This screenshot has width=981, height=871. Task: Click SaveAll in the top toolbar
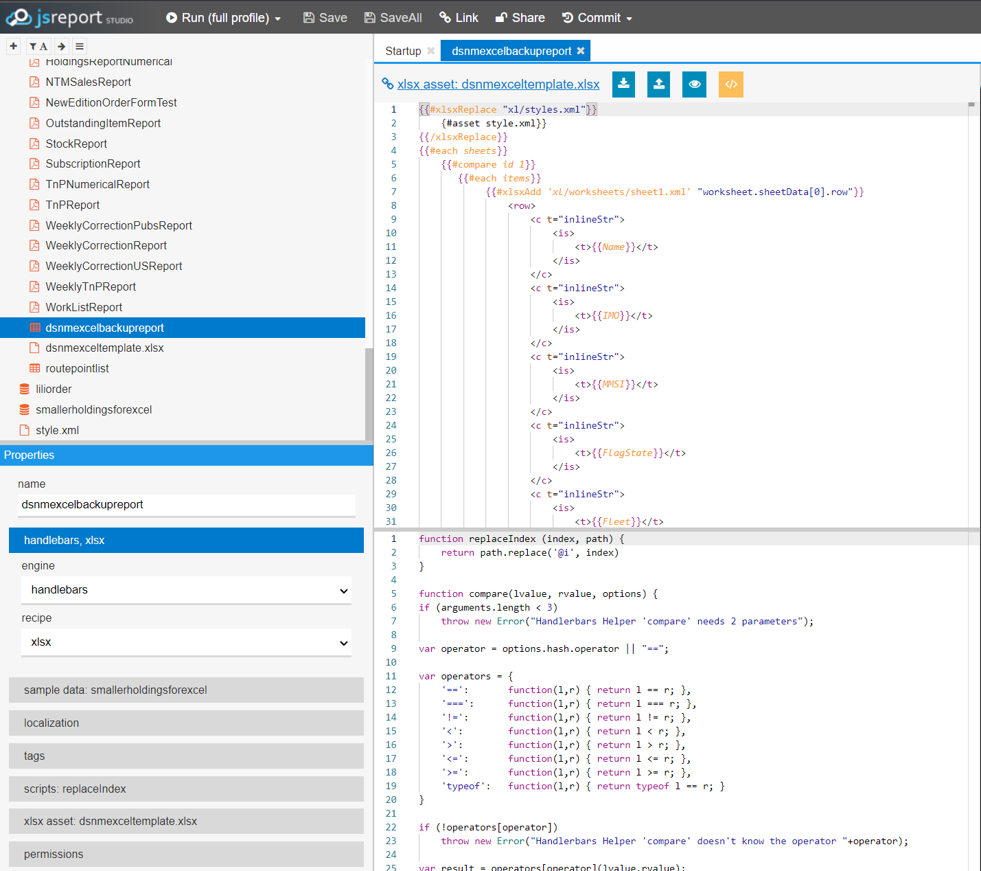(x=393, y=17)
